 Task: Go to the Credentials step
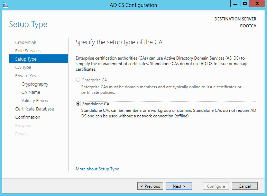click(x=26, y=43)
